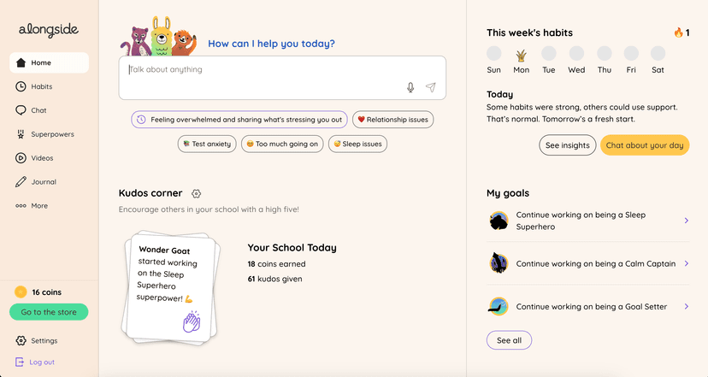Click the microphone icon in chat box
This screenshot has width=708, height=377.
coord(410,87)
